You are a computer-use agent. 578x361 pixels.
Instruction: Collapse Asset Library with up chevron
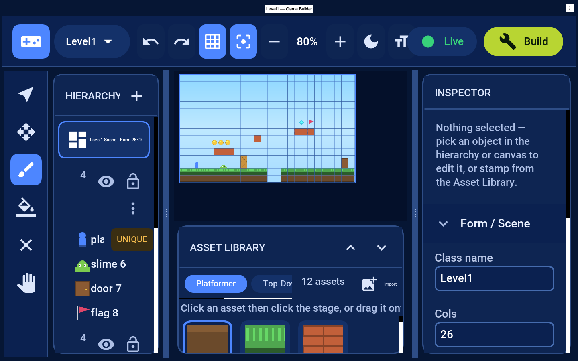coord(350,247)
